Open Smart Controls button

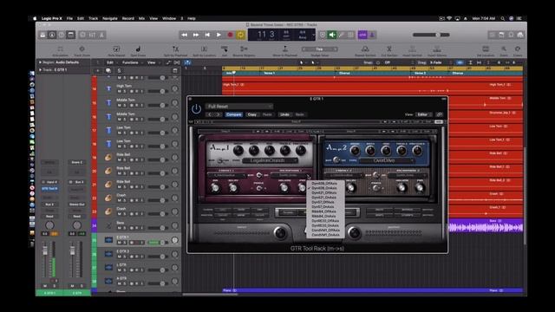click(x=83, y=35)
